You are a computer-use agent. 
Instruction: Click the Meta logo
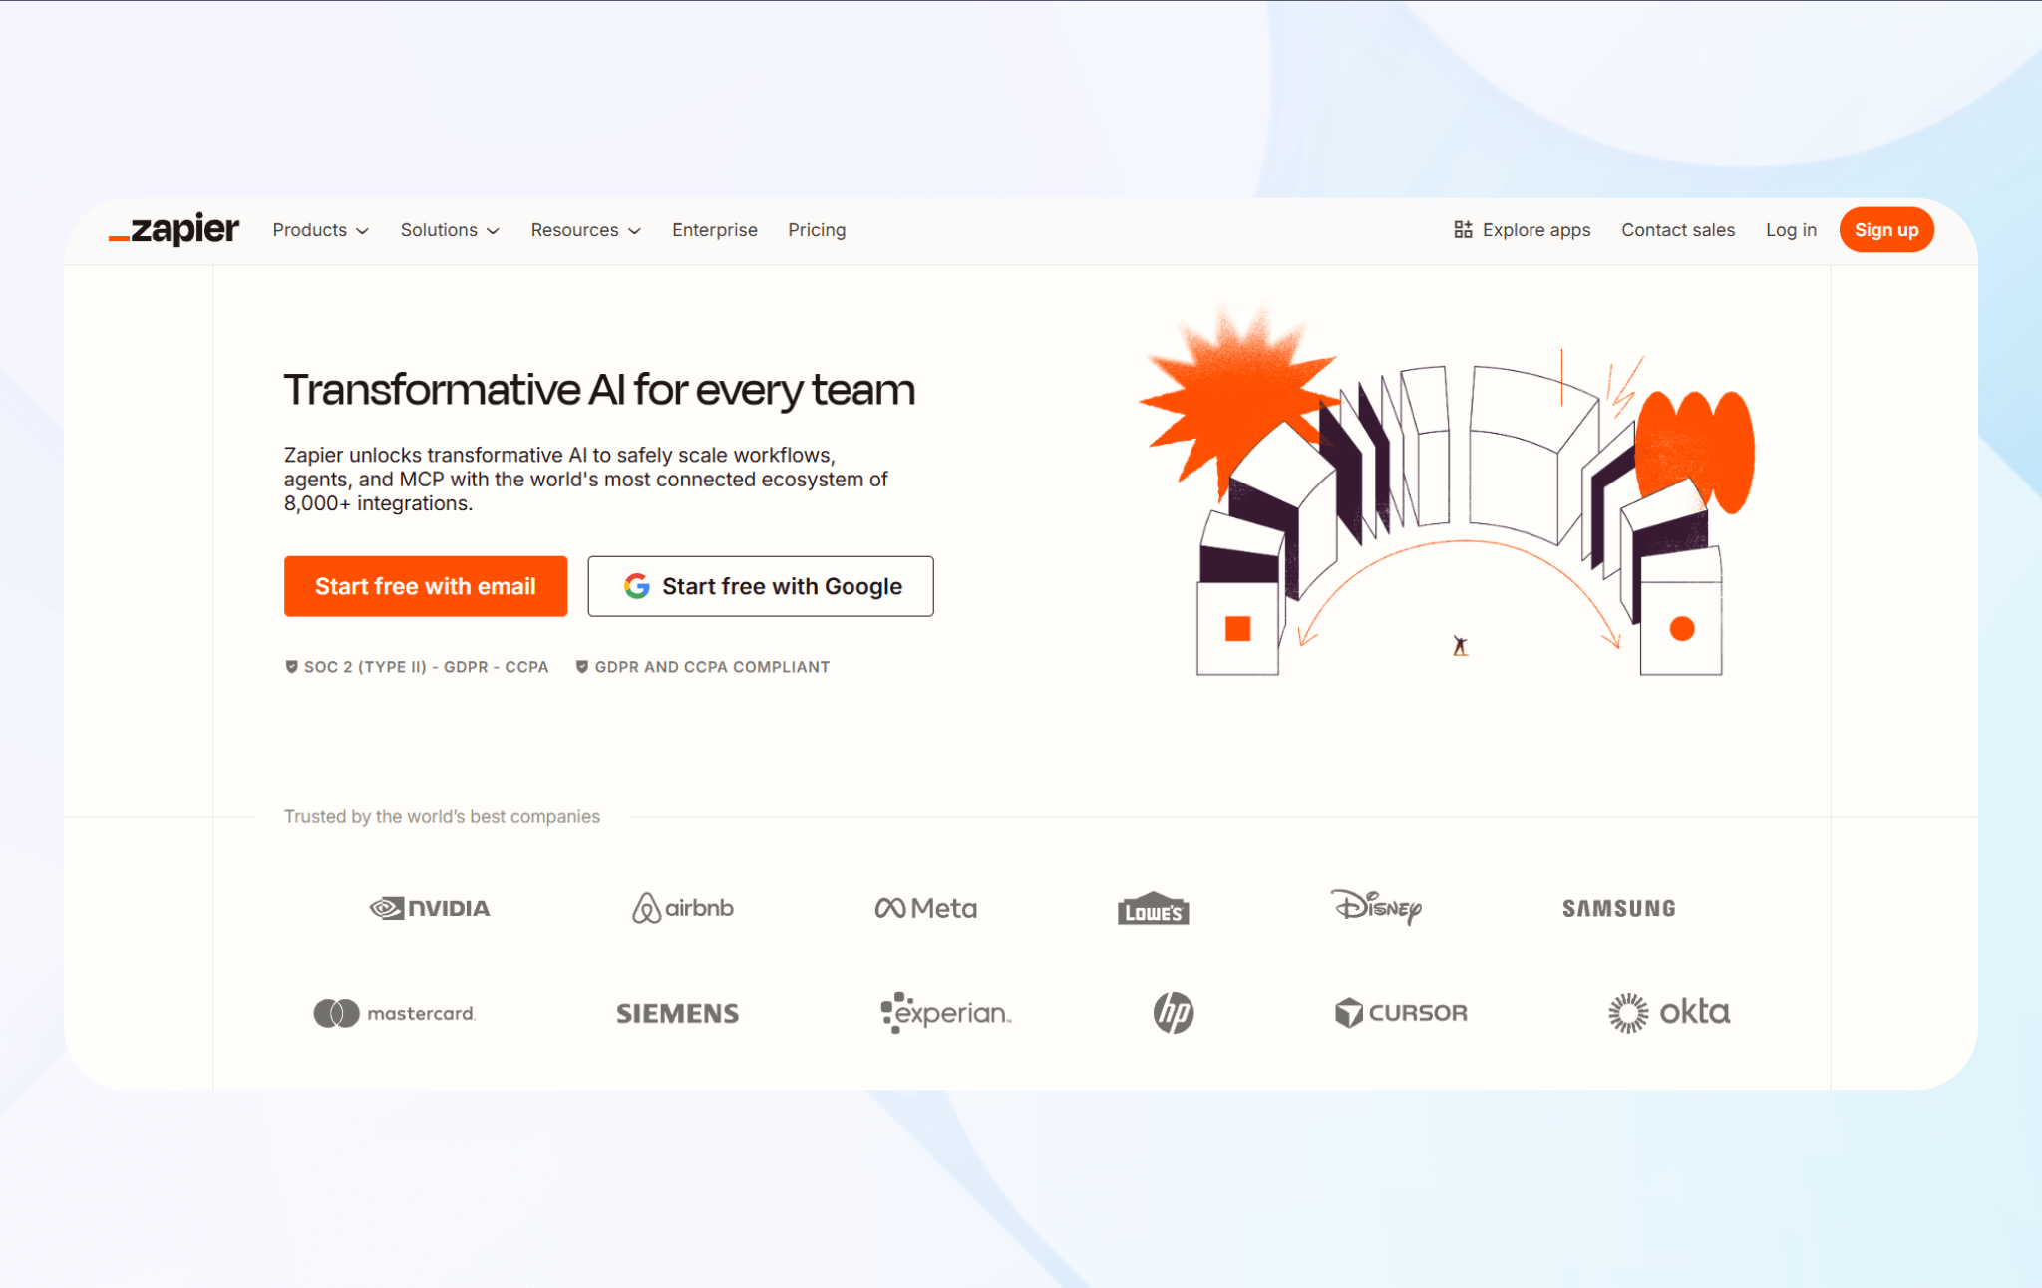click(x=925, y=908)
